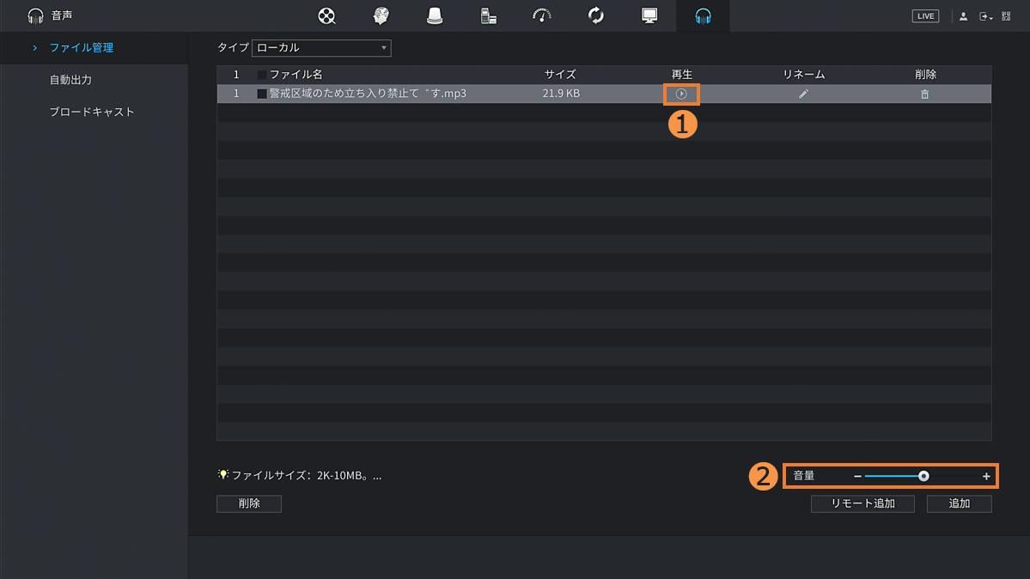This screenshot has height=579, width=1030.
Task: Play the 警戒区域 mp3 audio file
Action: tap(681, 94)
